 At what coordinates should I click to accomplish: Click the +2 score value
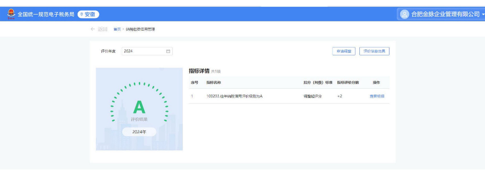pos(339,96)
